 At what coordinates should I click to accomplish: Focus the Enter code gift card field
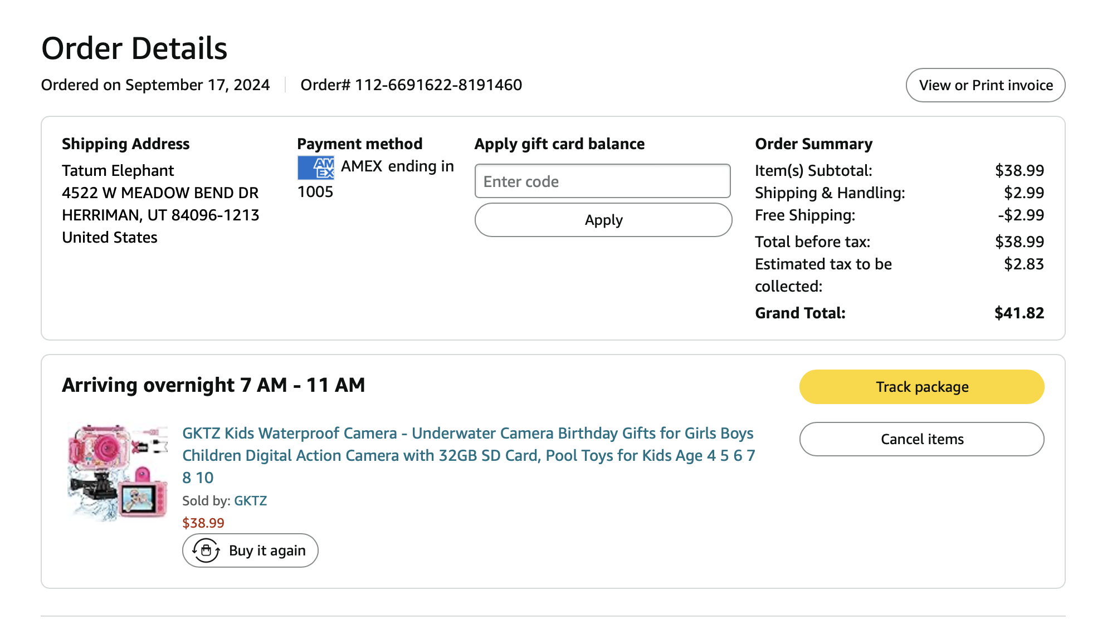click(602, 181)
